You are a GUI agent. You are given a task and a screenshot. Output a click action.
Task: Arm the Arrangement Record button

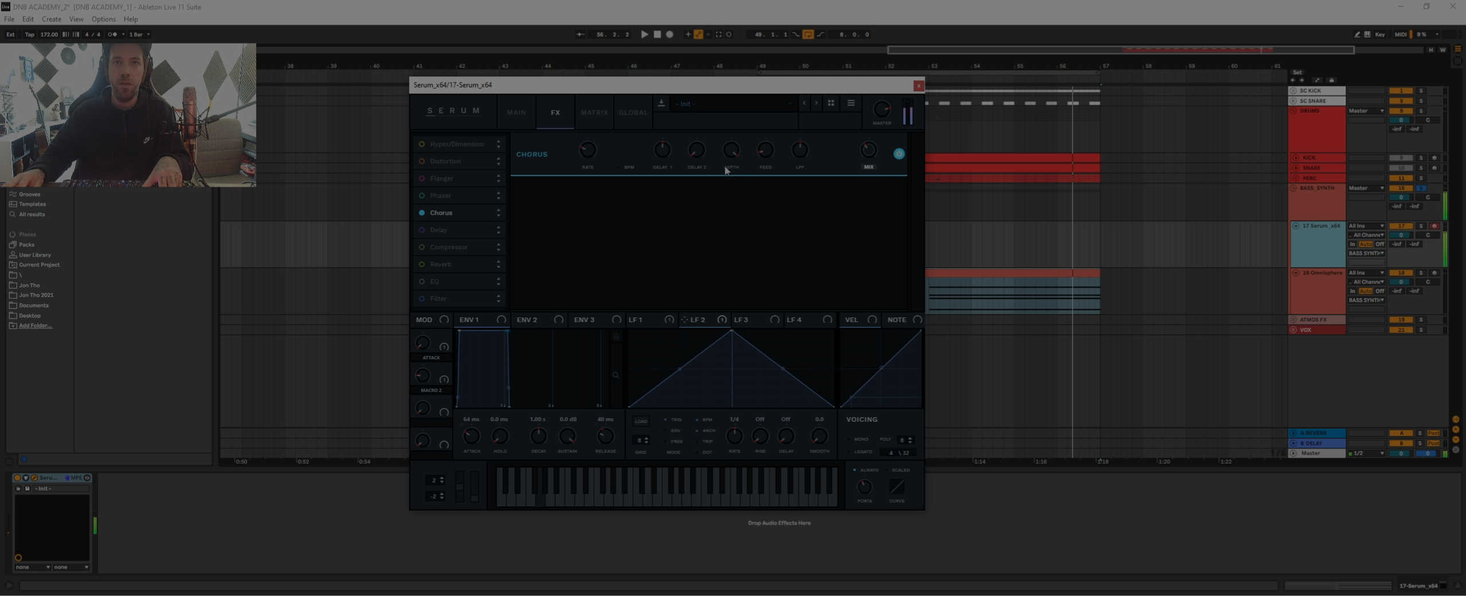click(669, 34)
